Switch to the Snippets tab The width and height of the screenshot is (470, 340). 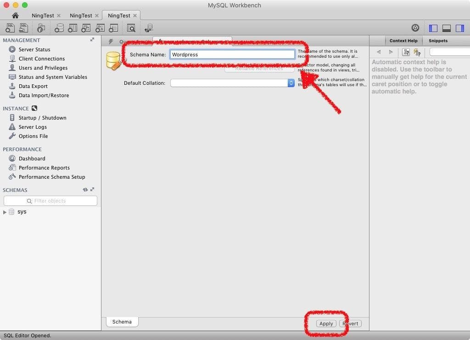pos(438,41)
